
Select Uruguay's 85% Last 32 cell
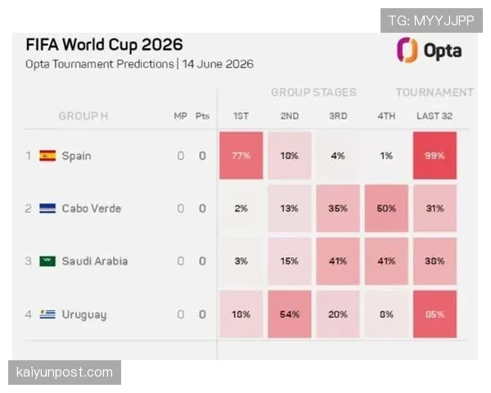[435, 314]
